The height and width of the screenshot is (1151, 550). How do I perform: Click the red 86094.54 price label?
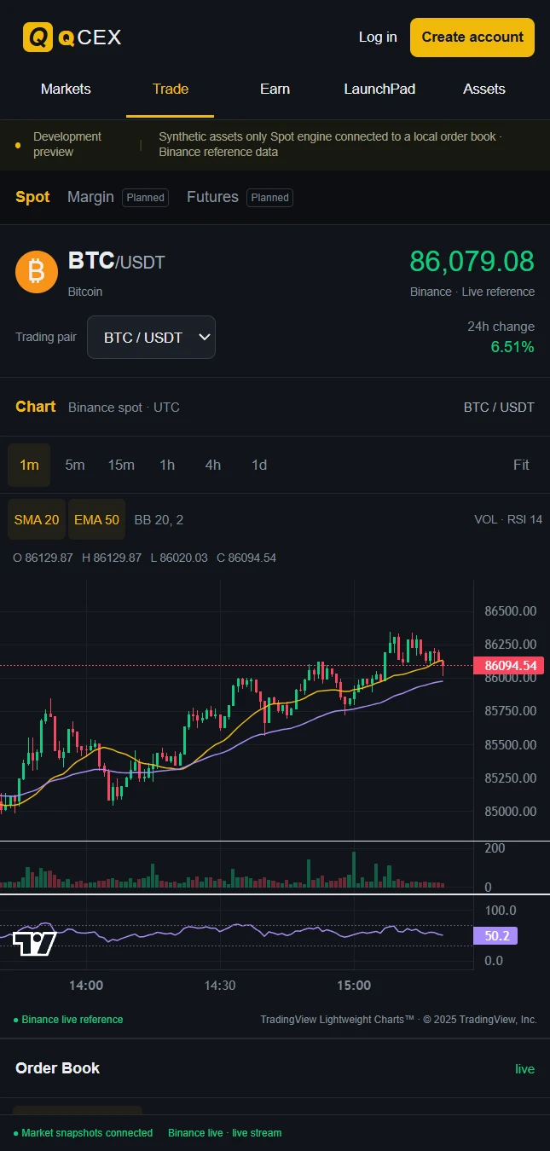click(x=508, y=666)
